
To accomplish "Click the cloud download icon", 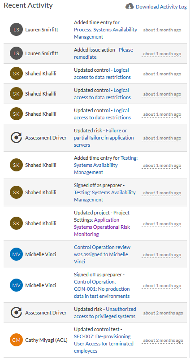I will 130,6.
